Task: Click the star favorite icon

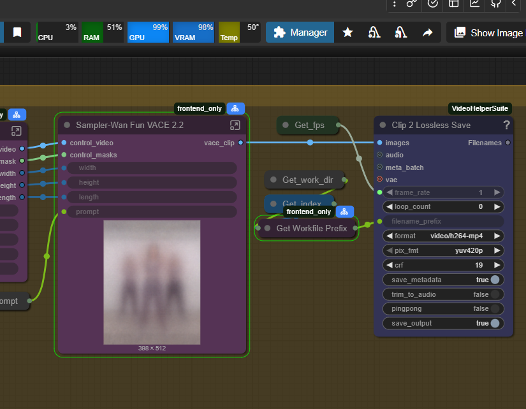Action: (x=347, y=32)
